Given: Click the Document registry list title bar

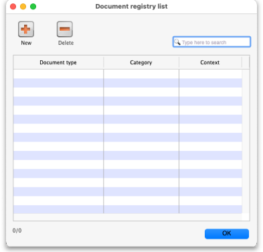Looking at the screenshot, I should pyautogui.click(x=131, y=7).
